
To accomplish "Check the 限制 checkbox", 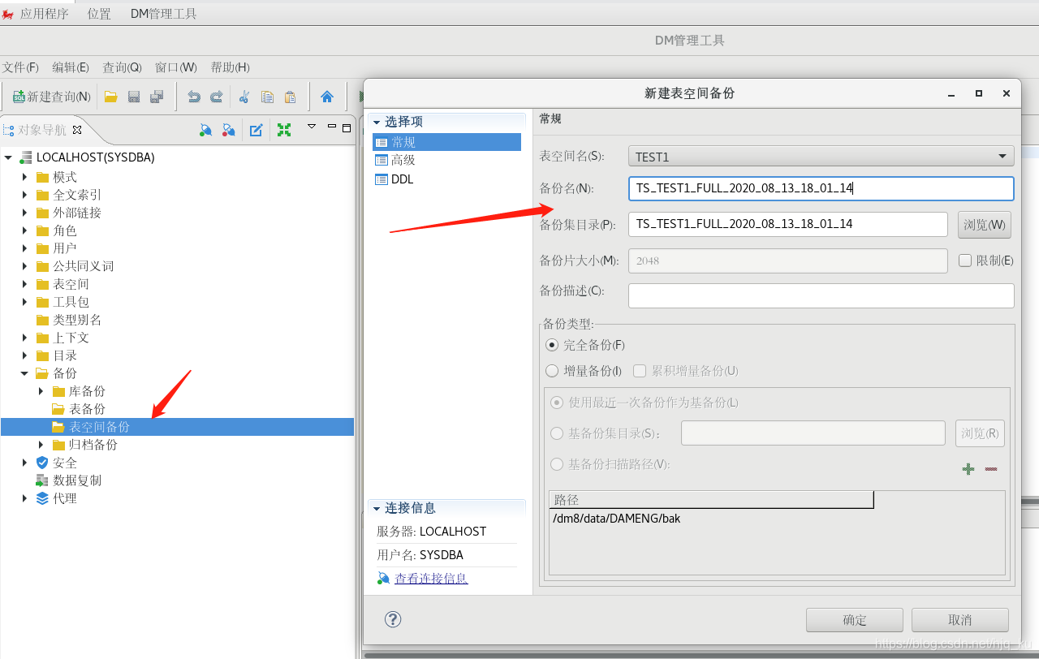I will click(x=965, y=261).
